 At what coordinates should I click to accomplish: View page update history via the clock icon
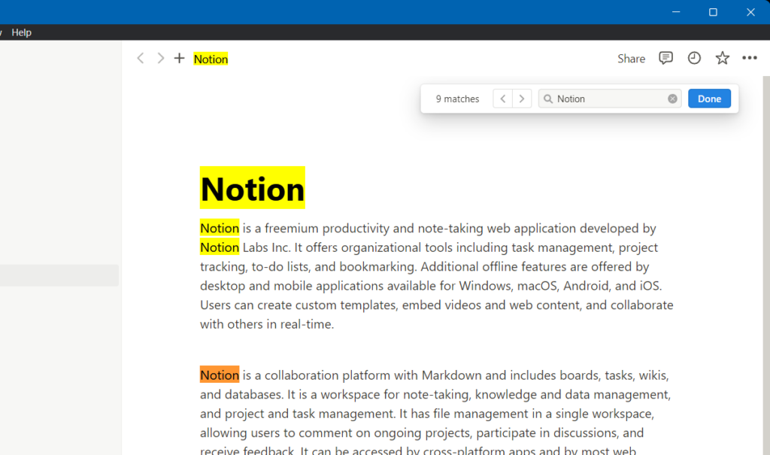[693, 58]
